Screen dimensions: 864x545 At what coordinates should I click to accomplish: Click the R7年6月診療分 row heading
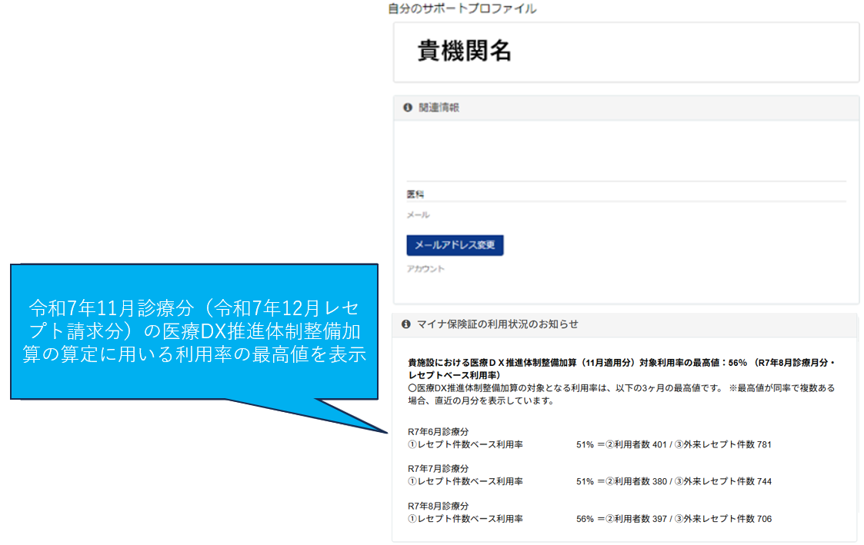(x=438, y=432)
